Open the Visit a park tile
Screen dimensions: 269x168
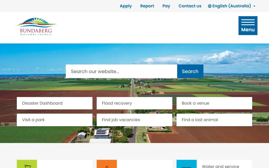(x=55, y=120)
